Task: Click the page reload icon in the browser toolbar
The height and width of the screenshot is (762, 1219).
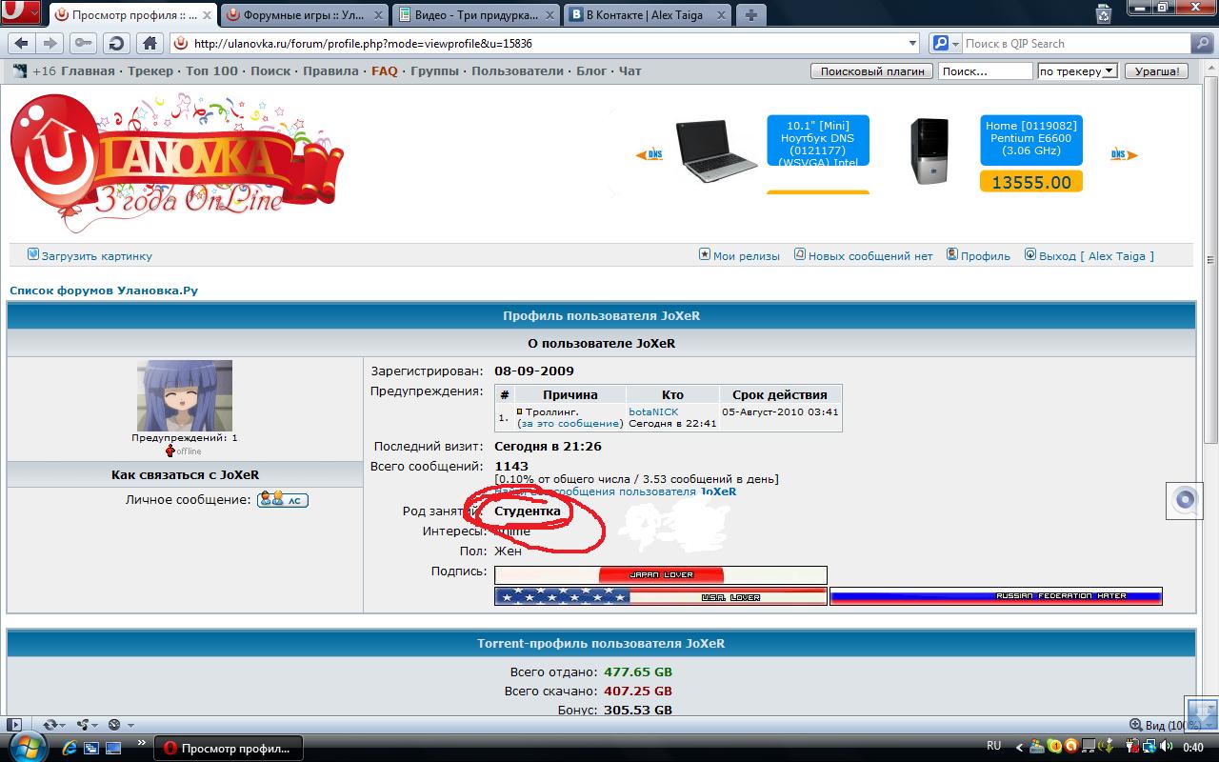Action: pos(114,43)
